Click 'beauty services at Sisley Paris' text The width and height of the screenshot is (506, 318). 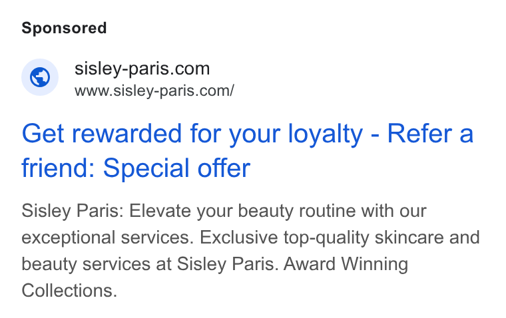pyautogui.click(x=150, y=265)
